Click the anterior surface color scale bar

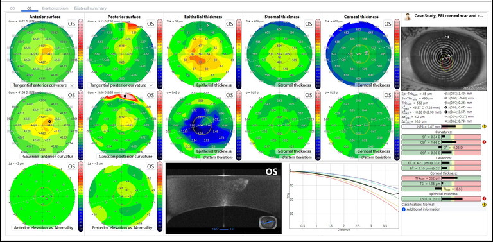pos(80,53)
